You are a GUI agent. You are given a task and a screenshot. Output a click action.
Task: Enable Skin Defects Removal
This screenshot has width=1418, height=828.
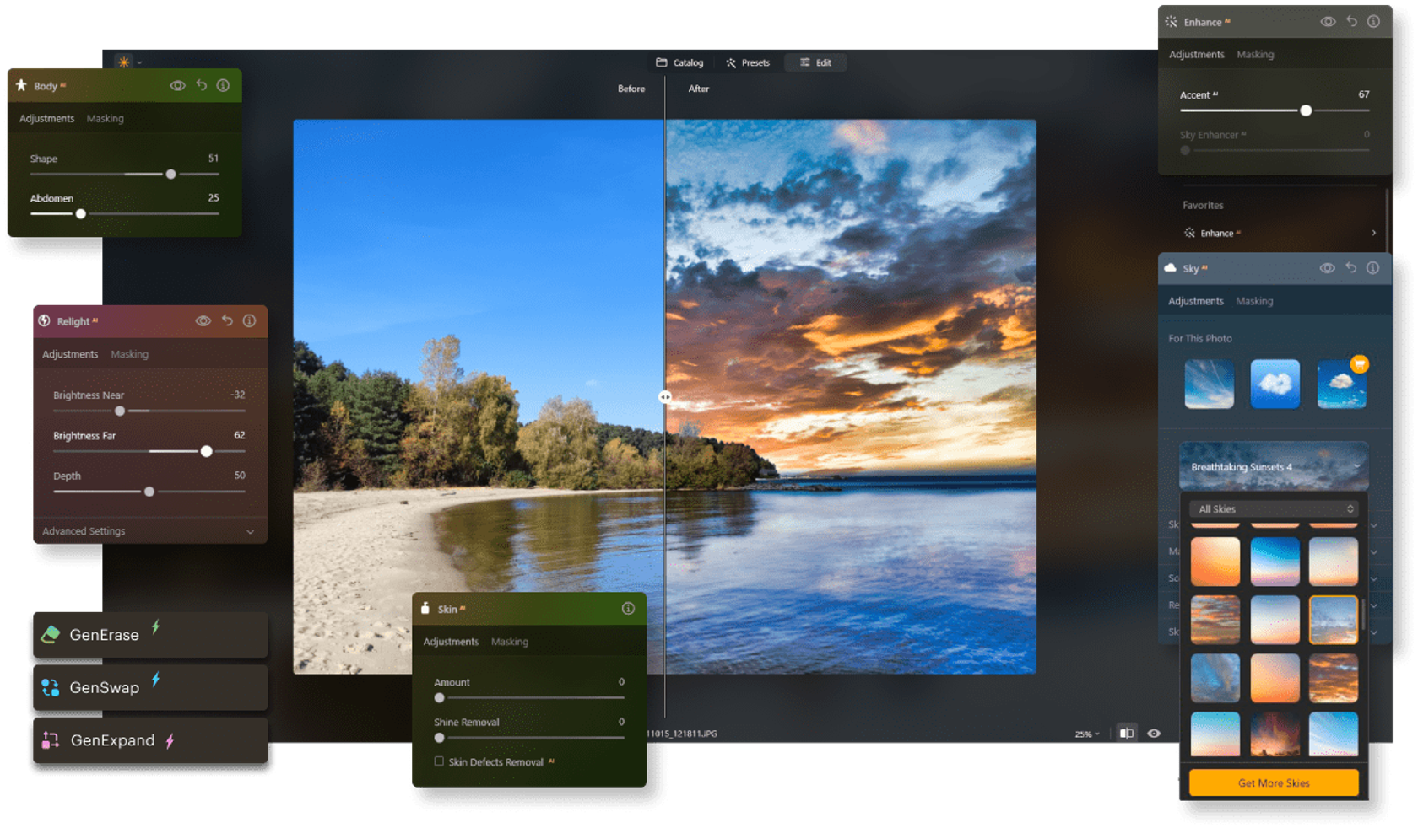point(438,761)
